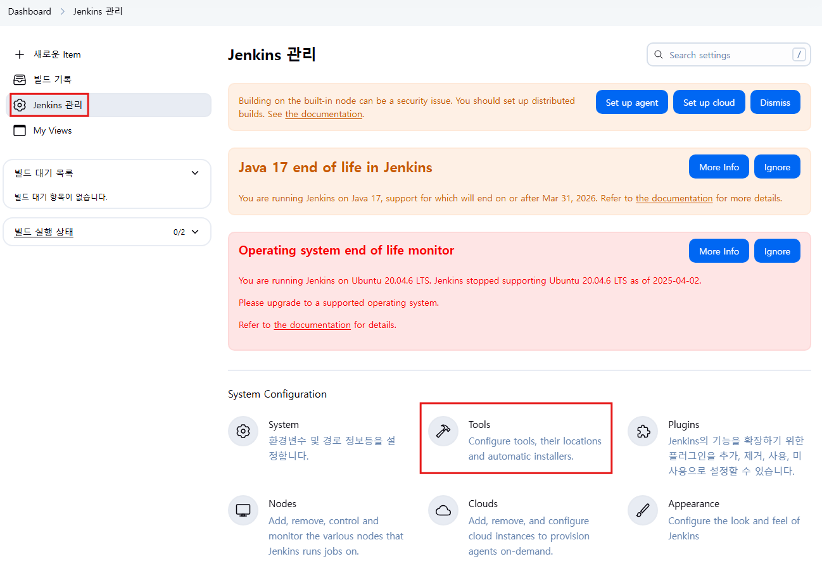Image resolution: width=822 pixels, height=566 pixels.
Task: Click the Set up agent button
Action: [x=632, y=102]
